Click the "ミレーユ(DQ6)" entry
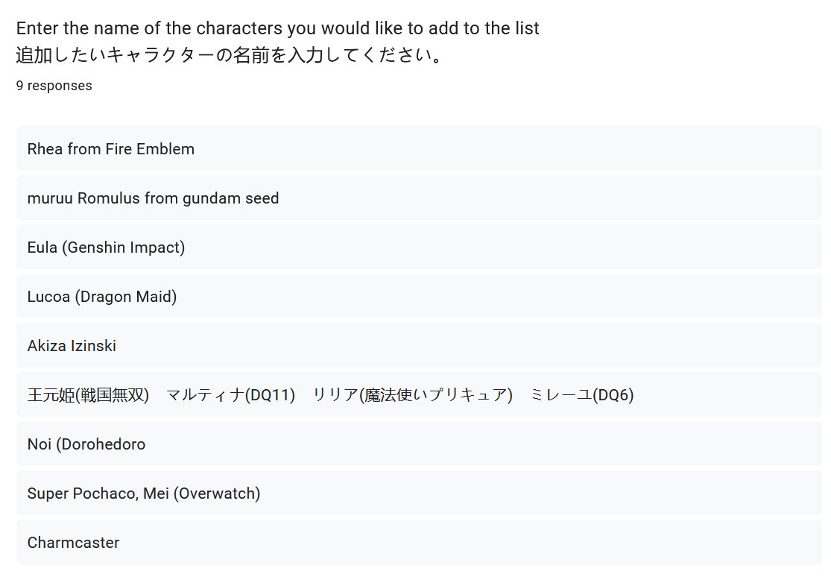 pos(582,395)
